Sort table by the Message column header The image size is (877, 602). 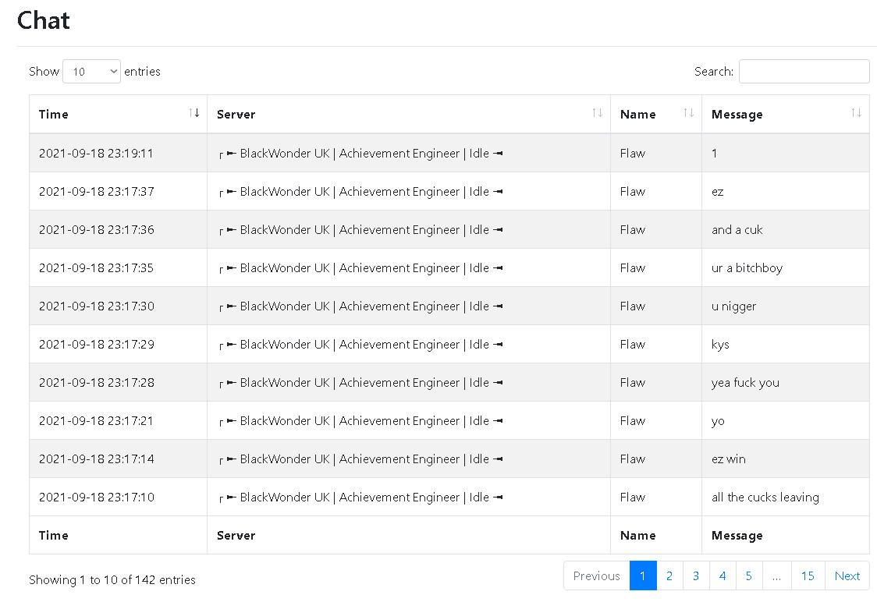[786, 114]
